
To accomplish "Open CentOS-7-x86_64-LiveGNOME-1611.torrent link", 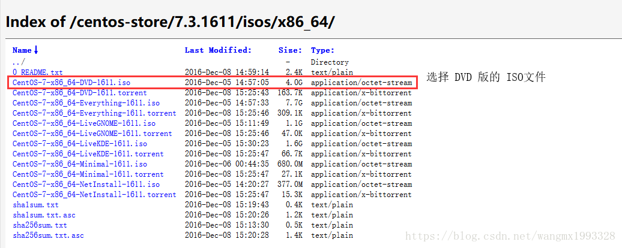I will [x=92, y=134].
